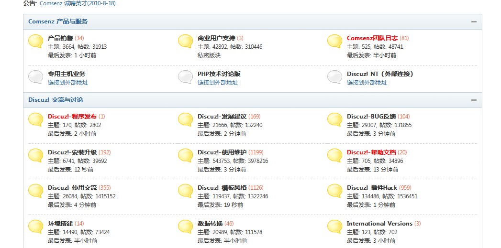This screenshot has width=501, height=248.
Task: Click the bubble icon beside Comsenz团队日志
Action: [335, 41]
